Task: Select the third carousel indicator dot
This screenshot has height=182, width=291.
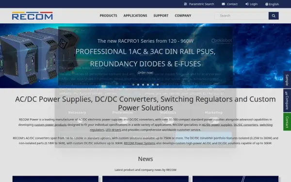Action: point(143,84)
